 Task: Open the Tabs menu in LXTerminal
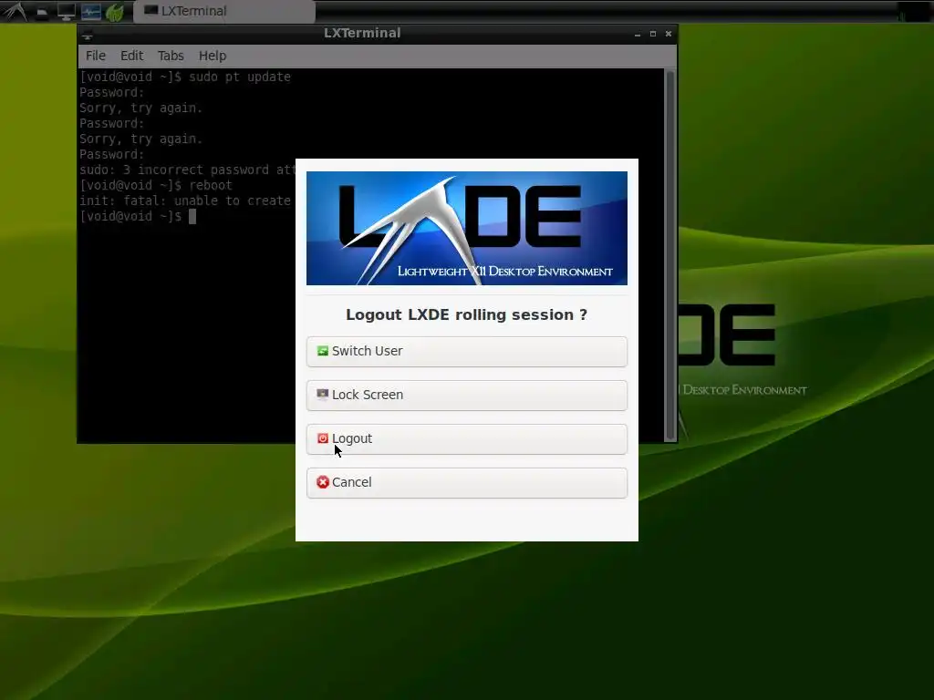[x=171, y=56]
